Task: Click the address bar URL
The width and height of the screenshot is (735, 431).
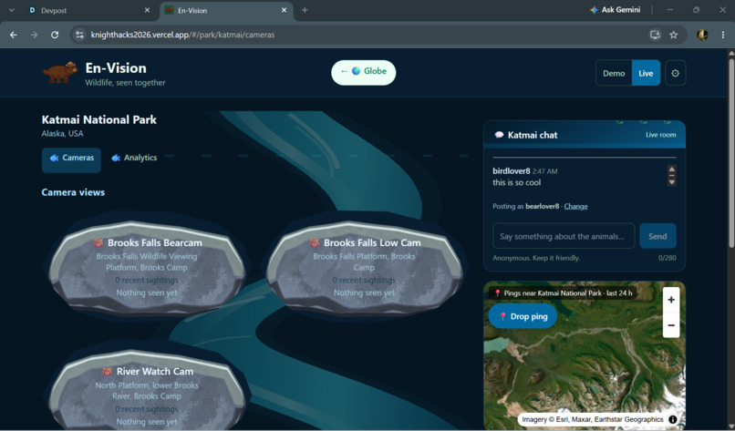Action: click(x=182, y=35)
